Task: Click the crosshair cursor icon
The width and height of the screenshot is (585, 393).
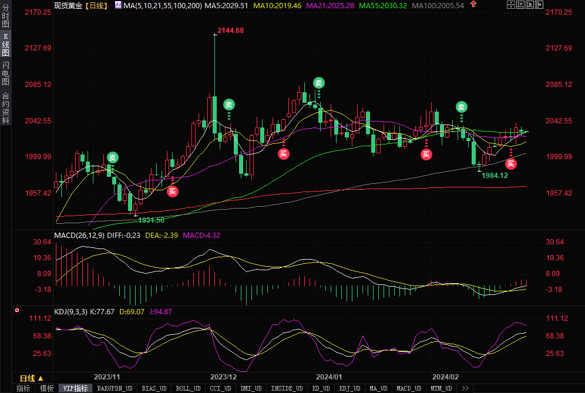Action: pyautogui.click(x=510, y=5)
